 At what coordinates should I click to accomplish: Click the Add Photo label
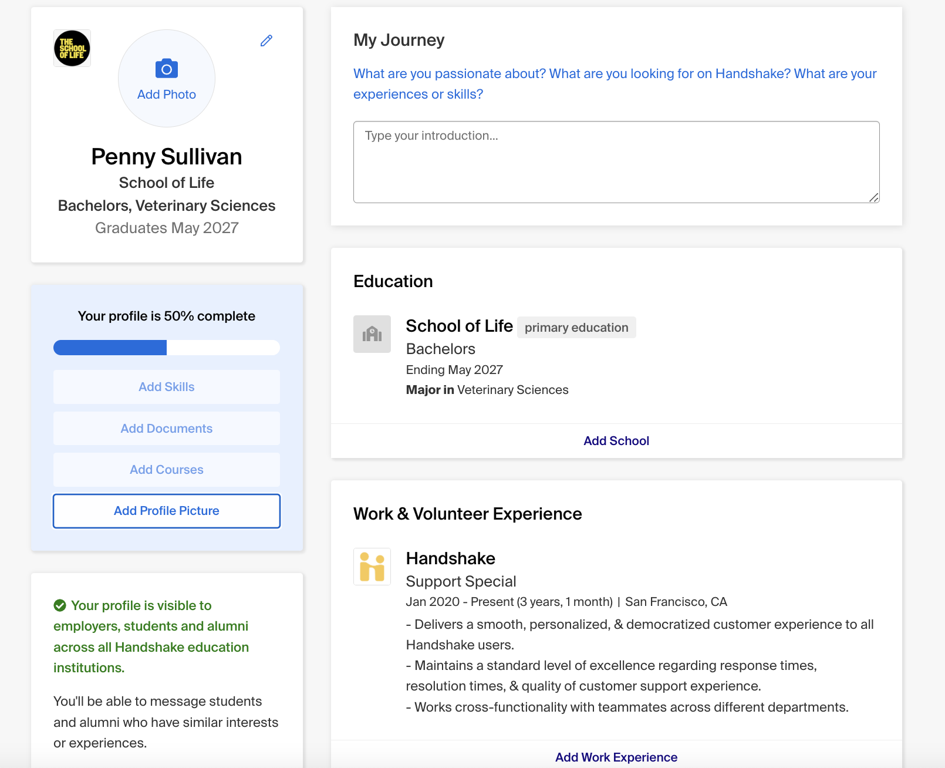[x=167, y=95]
